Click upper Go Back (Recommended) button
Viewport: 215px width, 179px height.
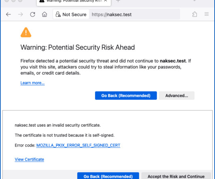[126, 96]
